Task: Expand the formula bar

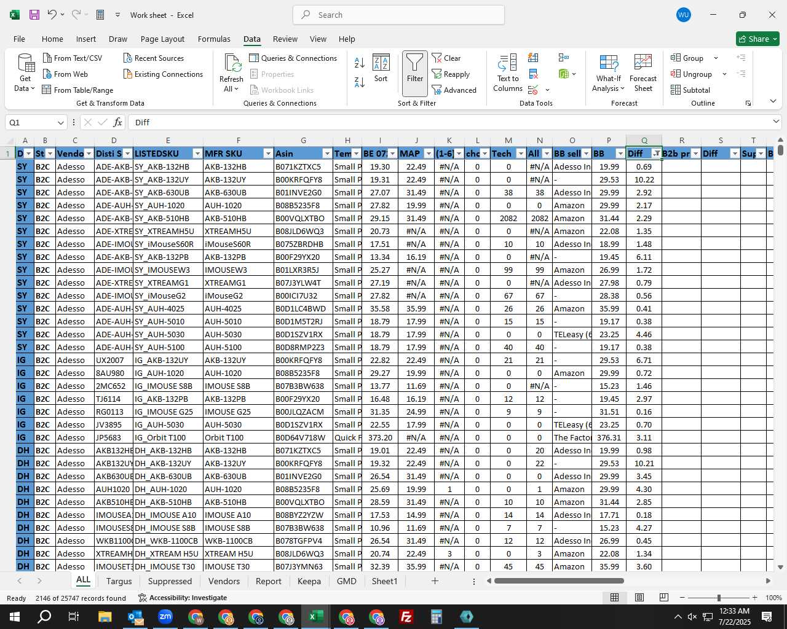Action: [776, 122]
